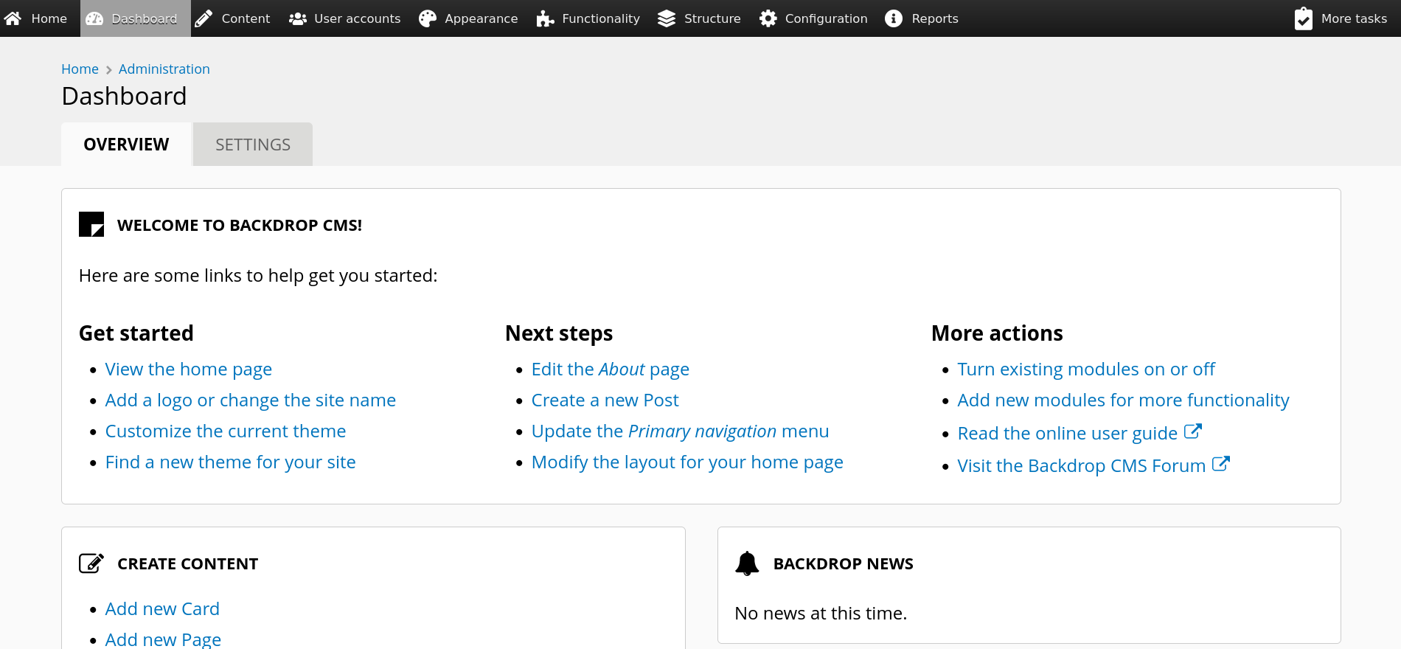Open the Configuration menu label
This screenshot has width=1401, height=649.
[x=827, y=18]
